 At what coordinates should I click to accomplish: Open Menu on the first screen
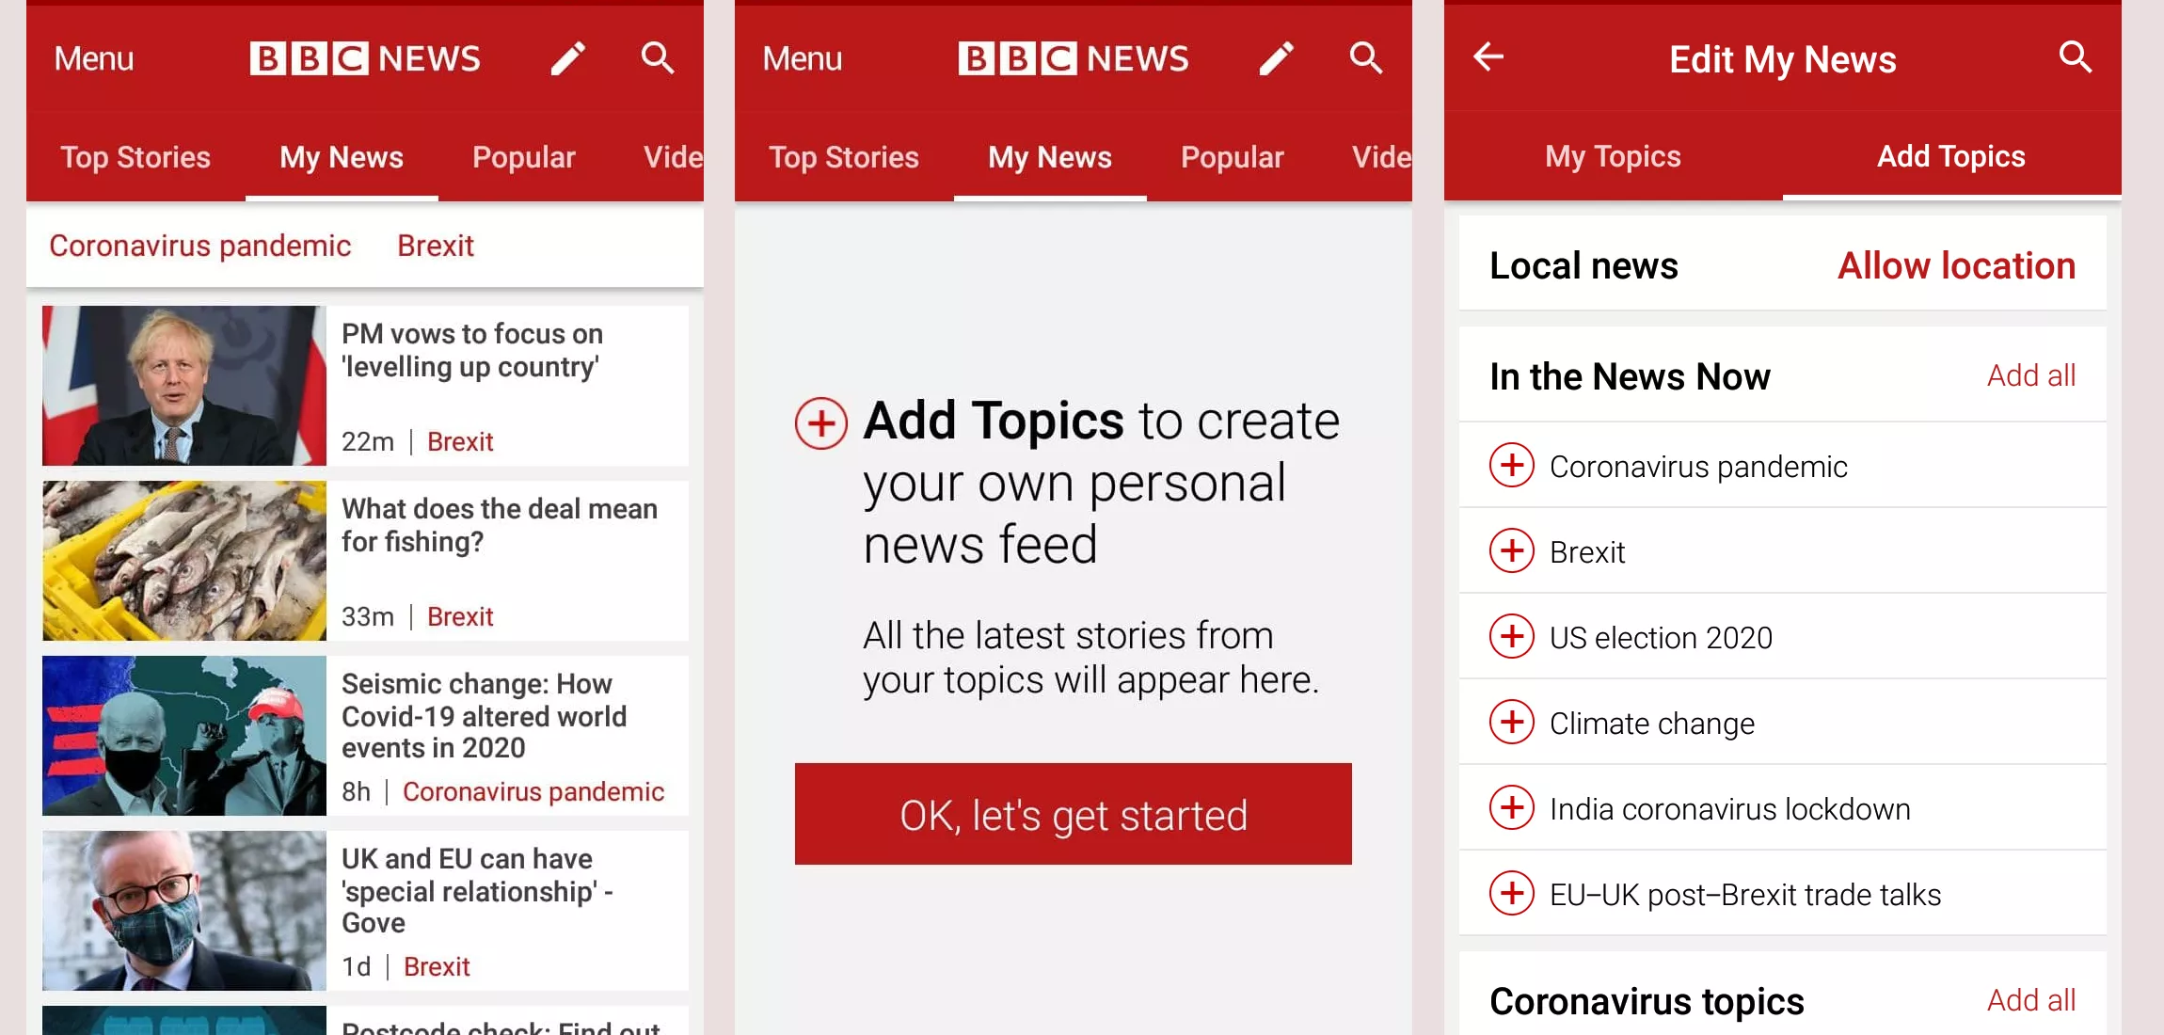tap(94, 58)
